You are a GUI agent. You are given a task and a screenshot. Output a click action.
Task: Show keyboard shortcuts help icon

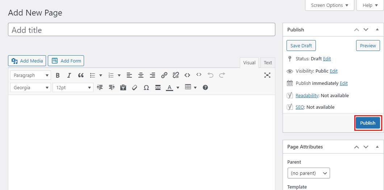point(205,87)
